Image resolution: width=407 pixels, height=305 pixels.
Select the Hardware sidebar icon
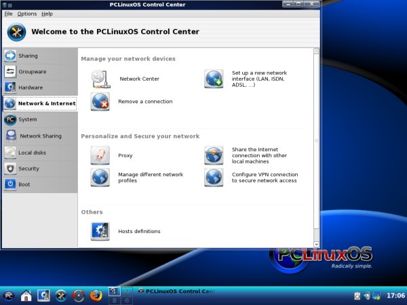[x=10, y=87]
